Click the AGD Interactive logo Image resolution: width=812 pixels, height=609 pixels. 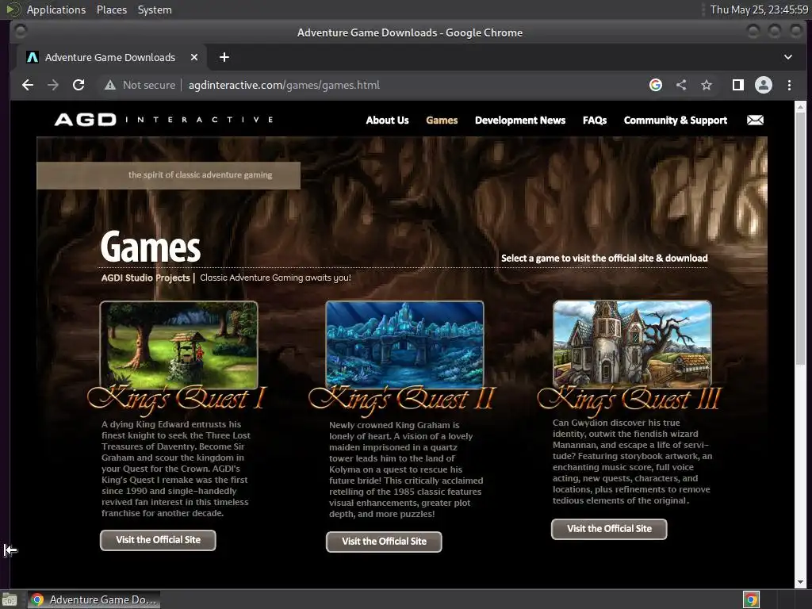(x=163, y=120)
